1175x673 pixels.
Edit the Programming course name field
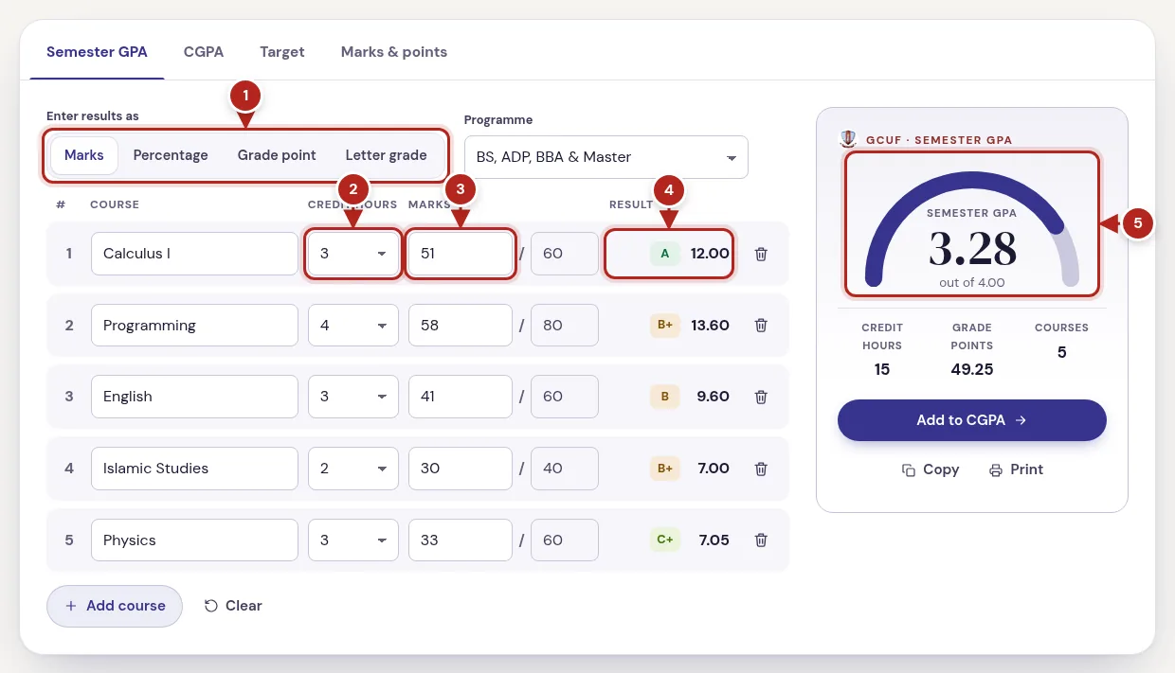coord(194,326)
